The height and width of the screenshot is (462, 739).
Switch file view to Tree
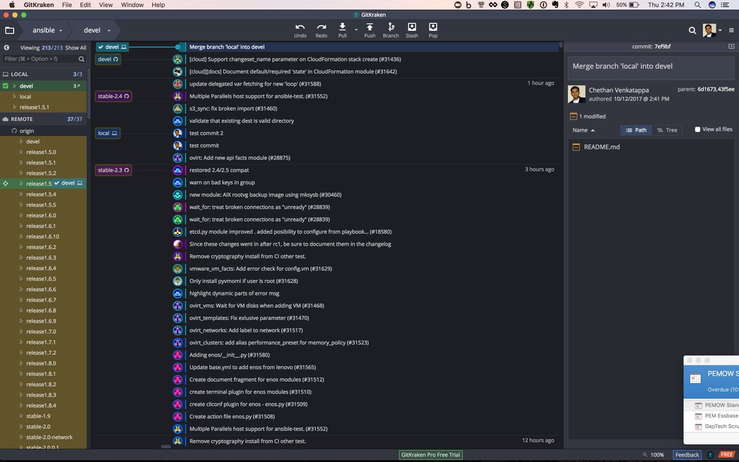(667, 130)
